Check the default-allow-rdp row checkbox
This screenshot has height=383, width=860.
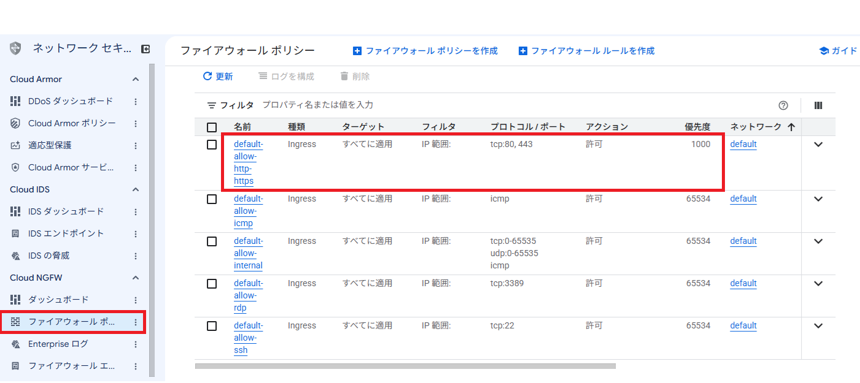[x=212, y=284]
